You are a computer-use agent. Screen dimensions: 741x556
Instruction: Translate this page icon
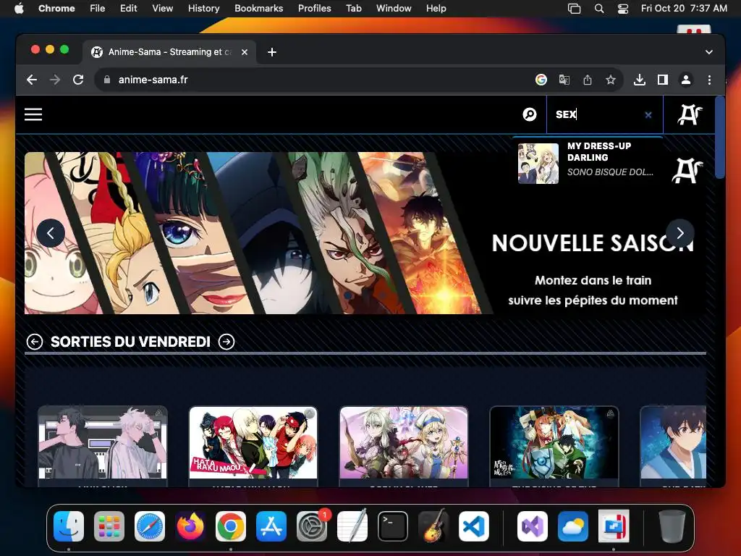(x=564, y=80)
